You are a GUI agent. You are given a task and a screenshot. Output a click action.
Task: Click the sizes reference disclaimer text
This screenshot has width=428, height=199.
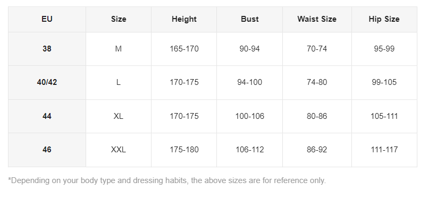pos(167,180)
